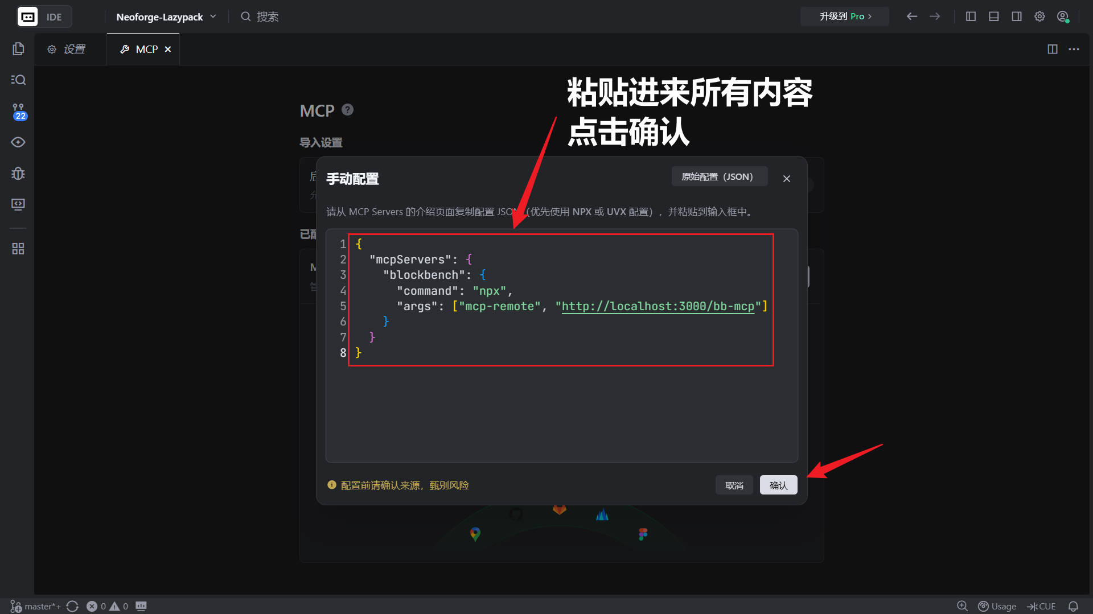The image size is (1093, 614).
Task: Open source control with 22 changes badge
Action: 19,112
